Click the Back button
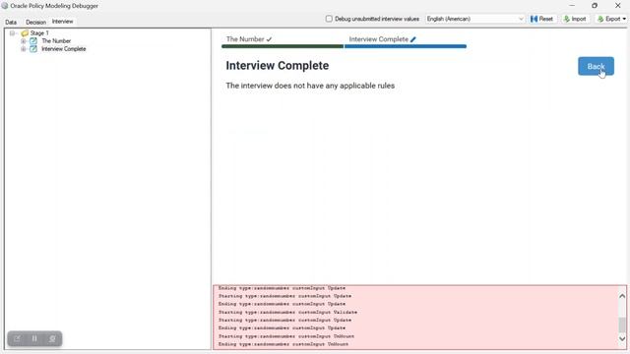 pos(596,66)
